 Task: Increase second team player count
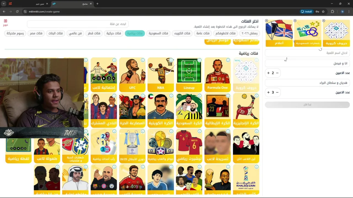point(268,92)
